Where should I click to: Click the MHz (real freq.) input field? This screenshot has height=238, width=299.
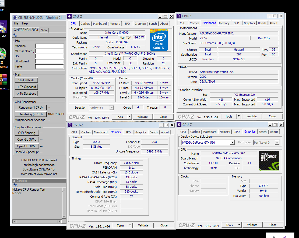coord(50,51)
